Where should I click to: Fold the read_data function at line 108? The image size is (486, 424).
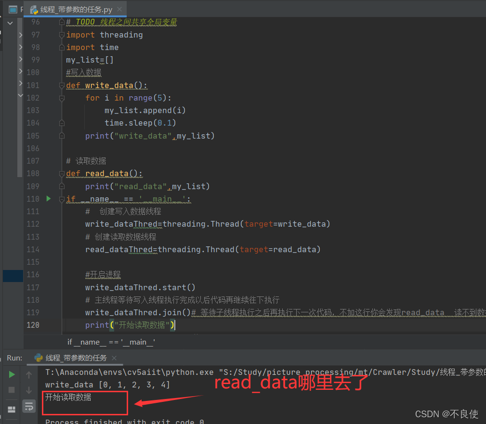(x=62, y=174)
